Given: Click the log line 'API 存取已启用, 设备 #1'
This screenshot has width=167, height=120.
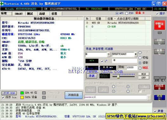Looking at the screenshot, I should (x=30, y=108).
